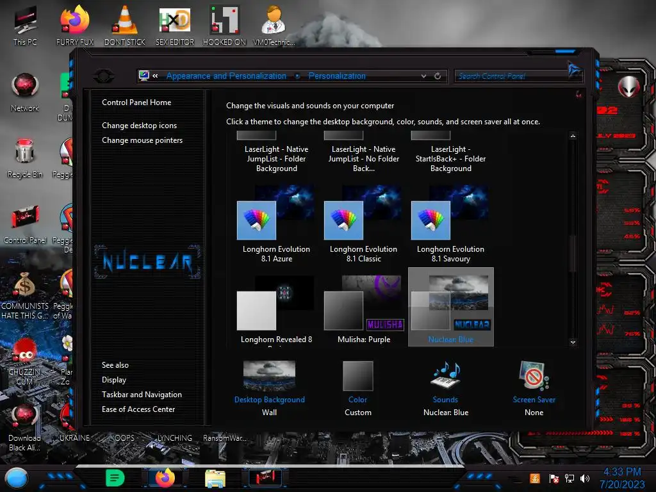The height and width of the screenshot is (492, 656).
Task: Select Longhorn Evolution 8.1 Azure theme
Action: [277, 224]
